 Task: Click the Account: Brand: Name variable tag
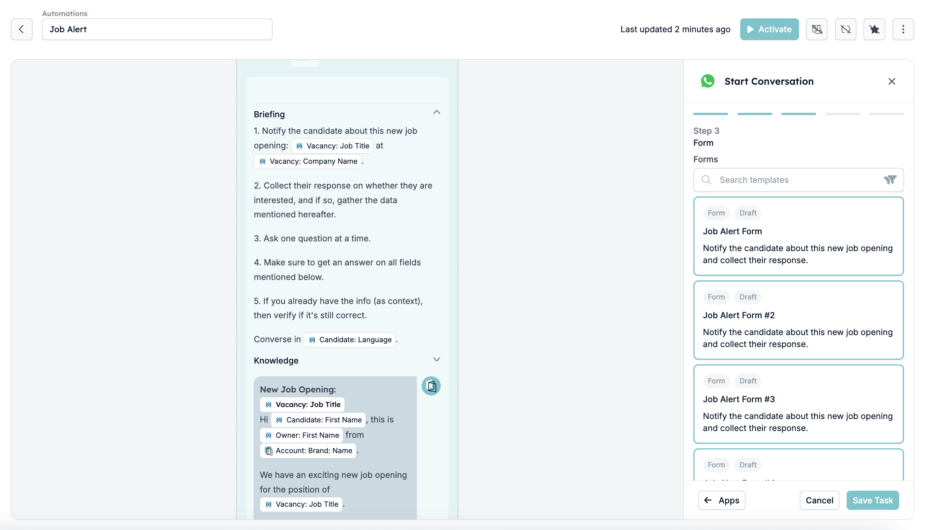[x=308, y=451]
